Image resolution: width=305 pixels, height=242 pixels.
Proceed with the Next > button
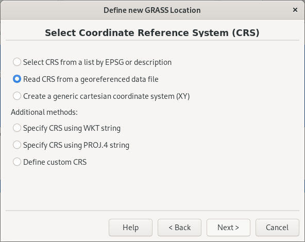pyautogui.click(x=228, y=228)
